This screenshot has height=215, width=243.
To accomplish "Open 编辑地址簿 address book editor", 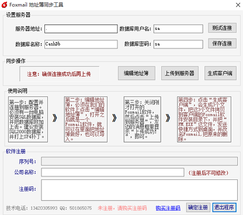I will [x=137, y=73].
